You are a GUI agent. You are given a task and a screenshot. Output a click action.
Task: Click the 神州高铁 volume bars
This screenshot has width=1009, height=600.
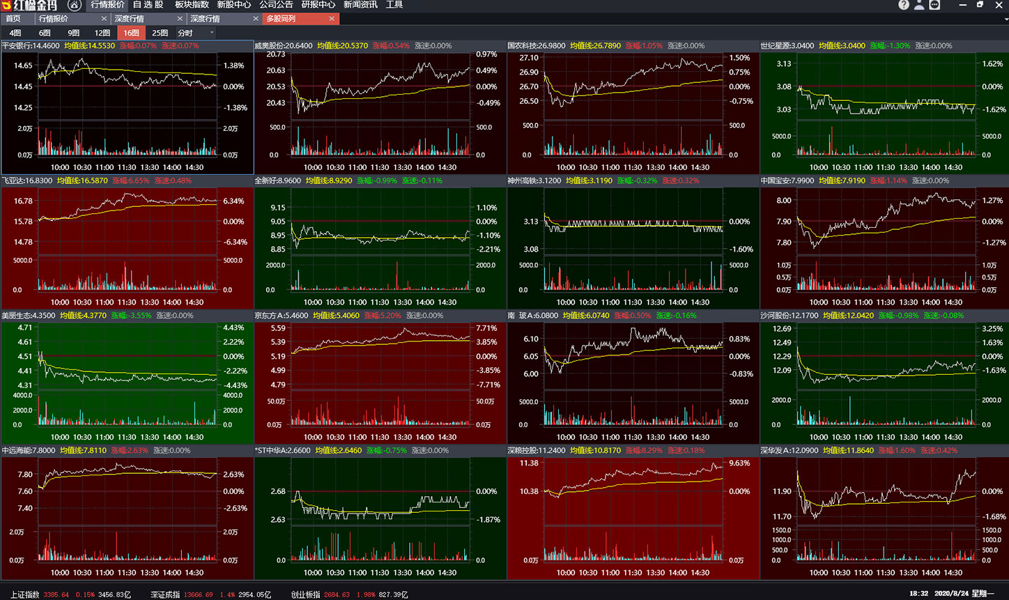[x=633, y=275]
